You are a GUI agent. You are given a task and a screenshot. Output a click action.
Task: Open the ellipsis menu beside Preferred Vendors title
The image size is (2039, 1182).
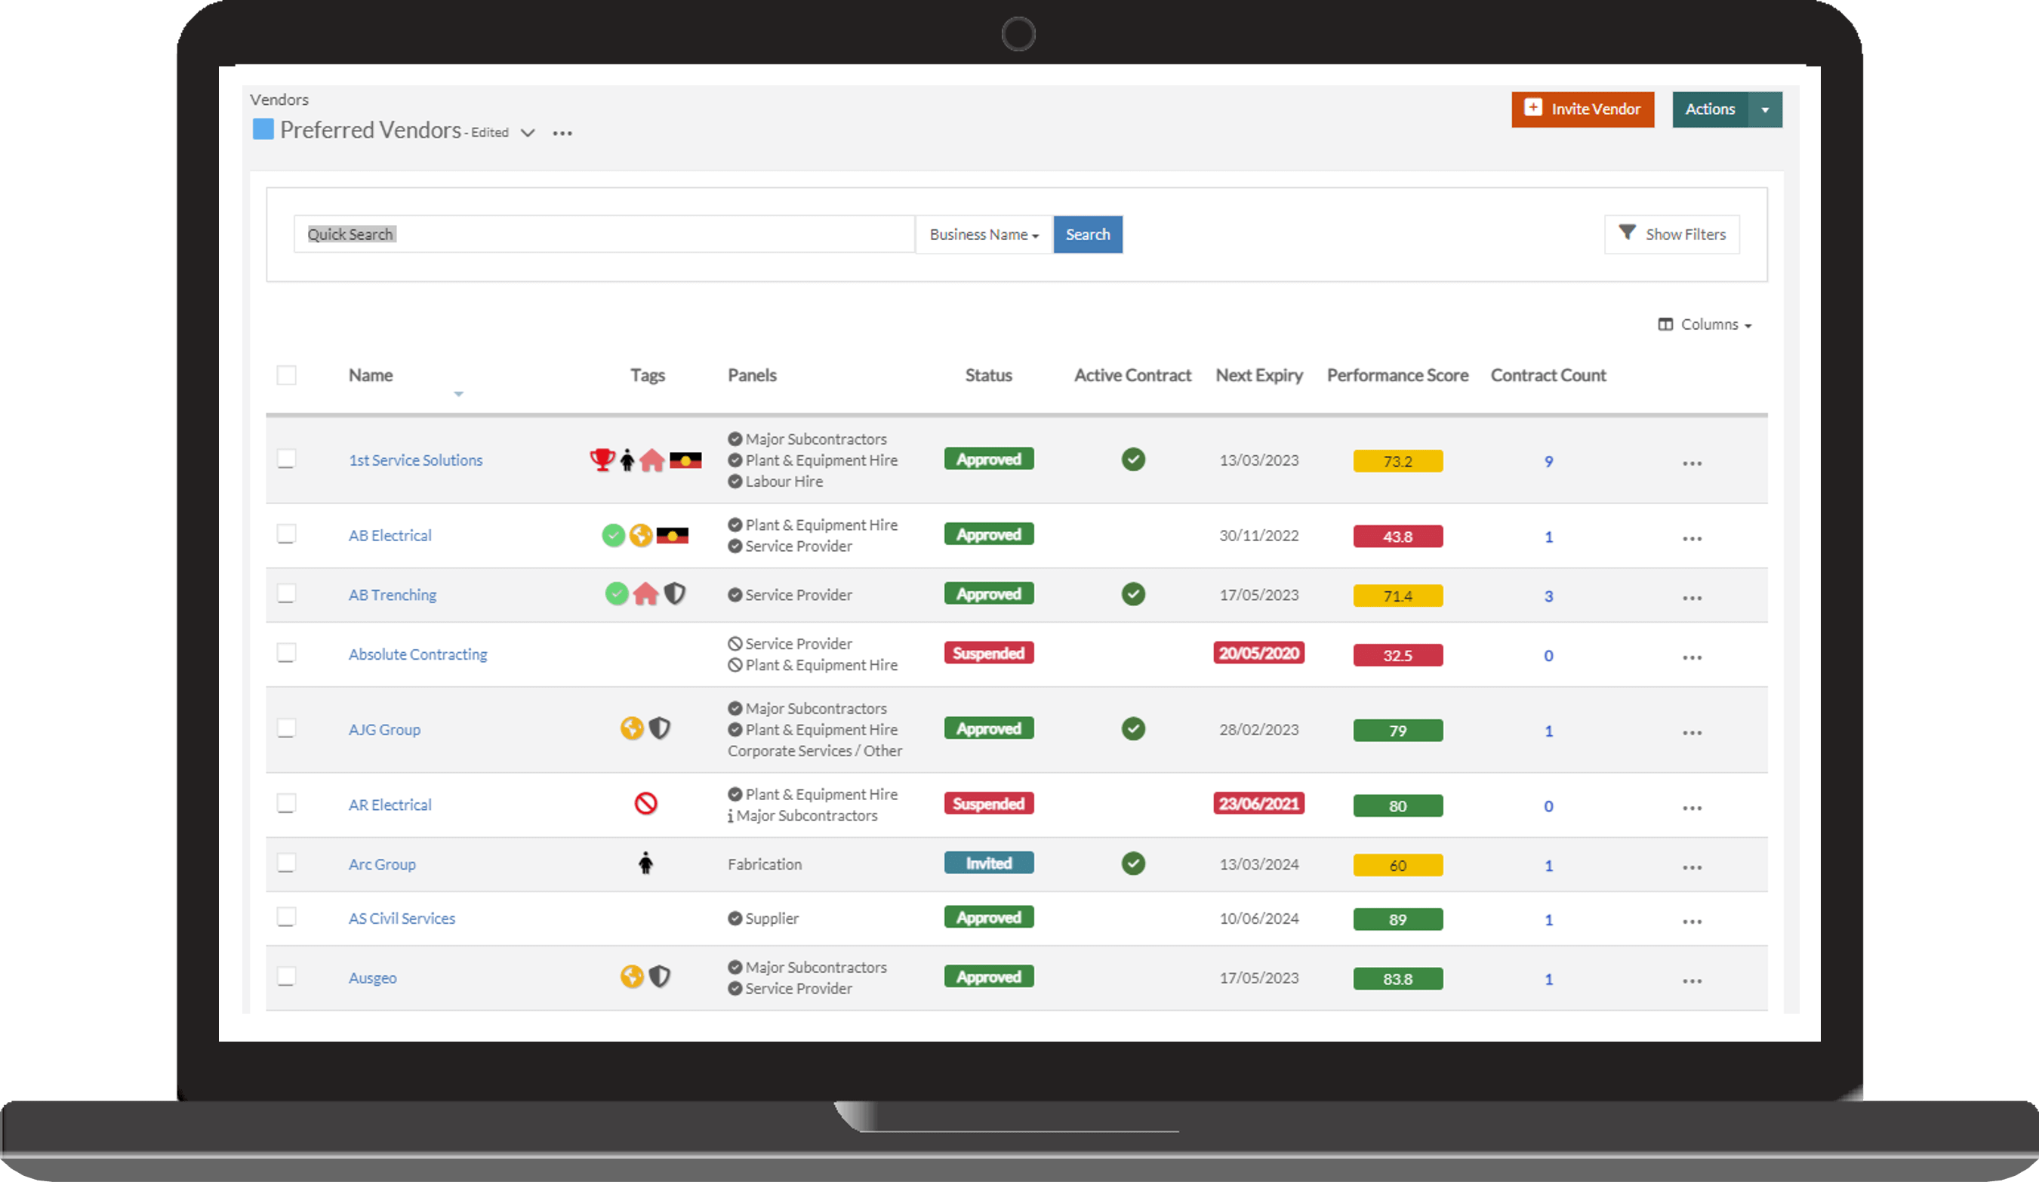(562, 132)
